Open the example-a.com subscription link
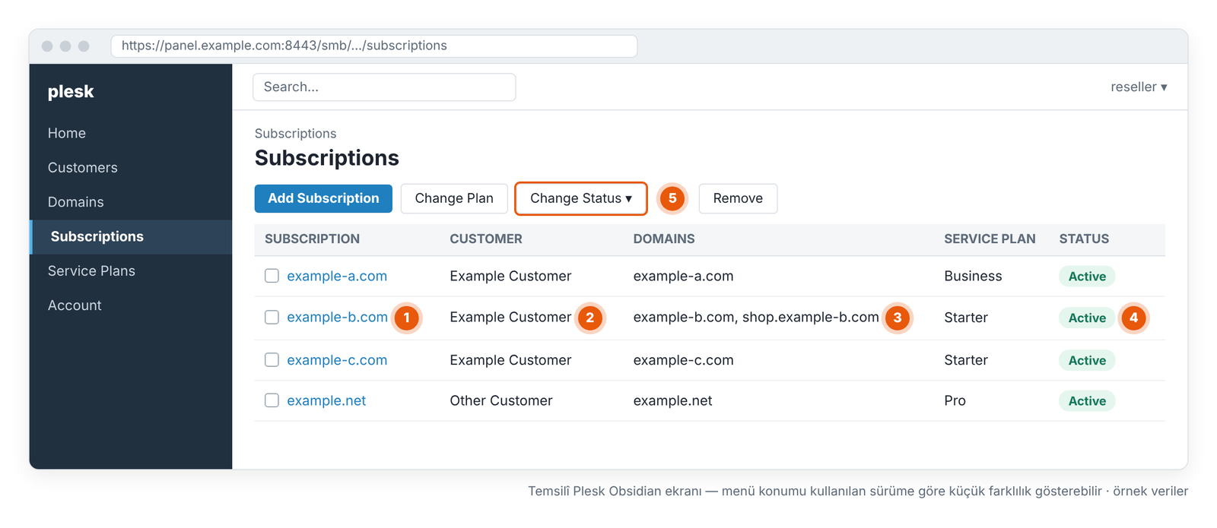Image resolution: width=1217 pixels, height=528 pixels. [337, 276]
